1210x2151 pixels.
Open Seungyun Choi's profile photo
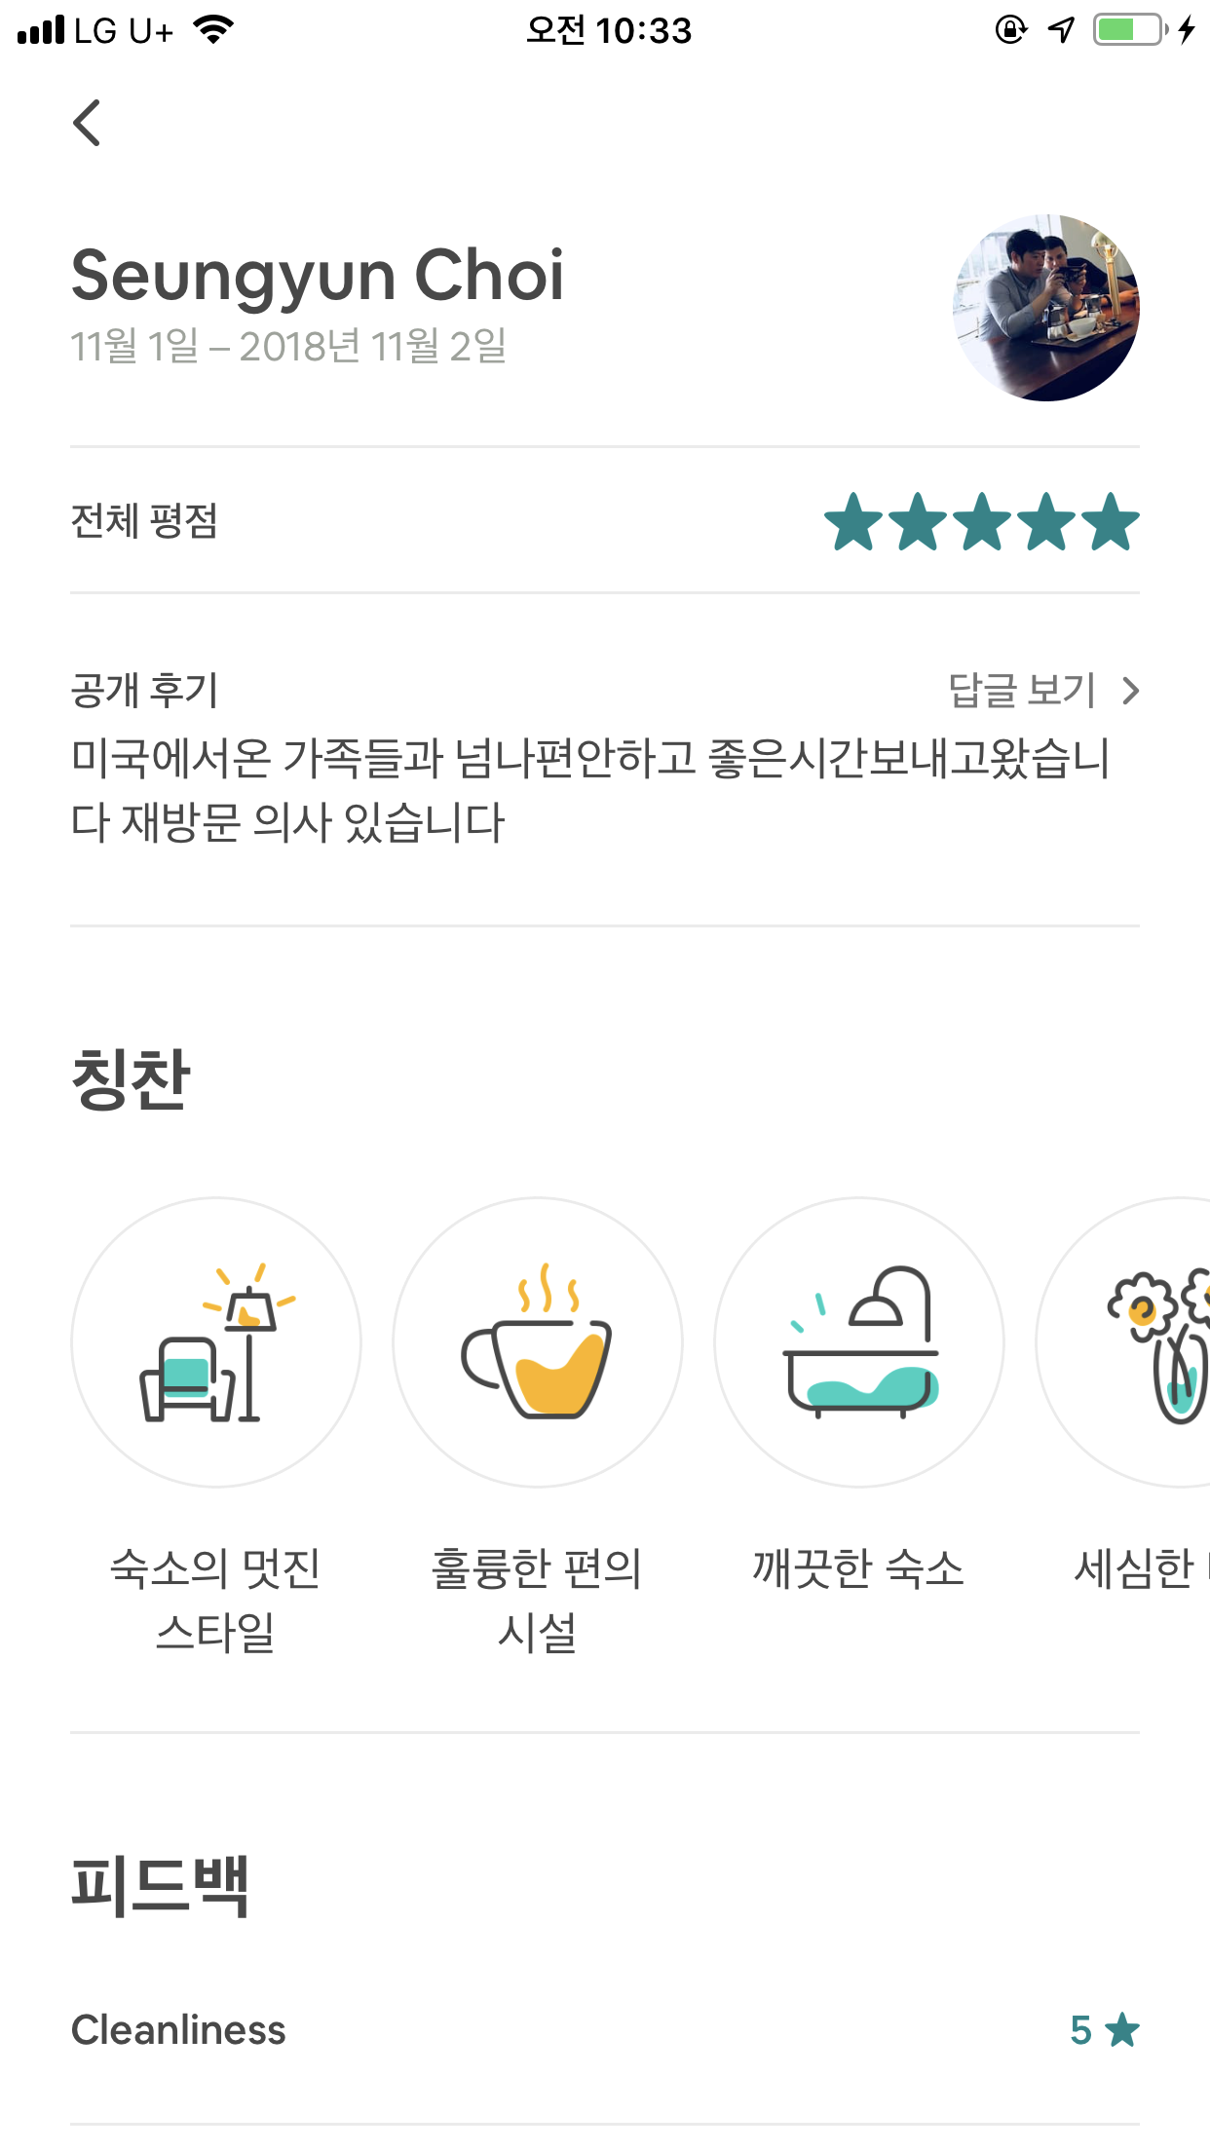[x=1045, y=308]
